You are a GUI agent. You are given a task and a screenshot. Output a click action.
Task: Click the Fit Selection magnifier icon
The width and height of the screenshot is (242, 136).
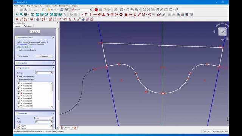point(21,14)
